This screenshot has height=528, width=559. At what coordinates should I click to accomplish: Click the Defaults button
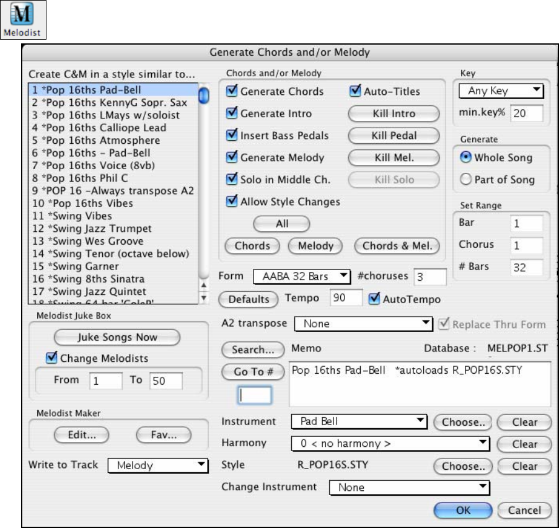click(249, 299)
